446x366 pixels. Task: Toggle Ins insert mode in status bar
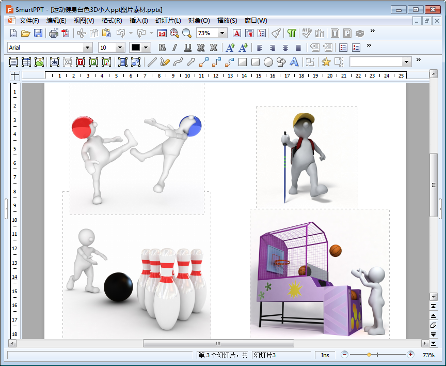coord(325,355)
